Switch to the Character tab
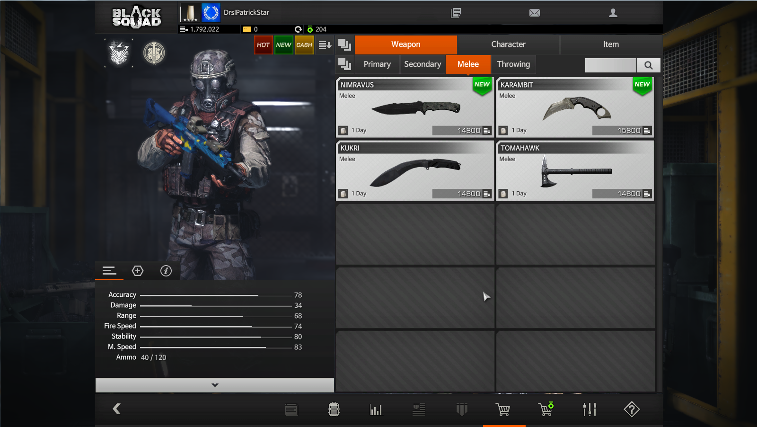This screenshot has height=427, width=757. tap(509, 44)
